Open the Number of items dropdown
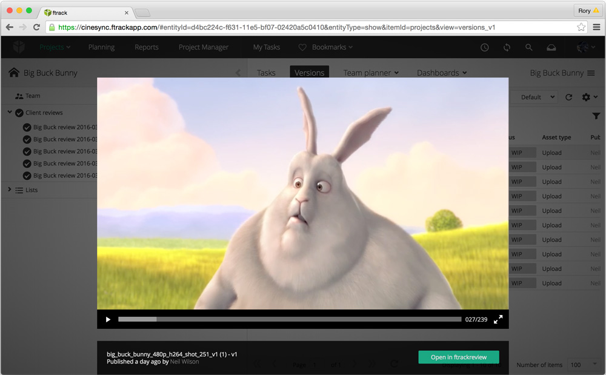Image resolution: width=606 pixels, height=375 pixels. tap(584, 365)
